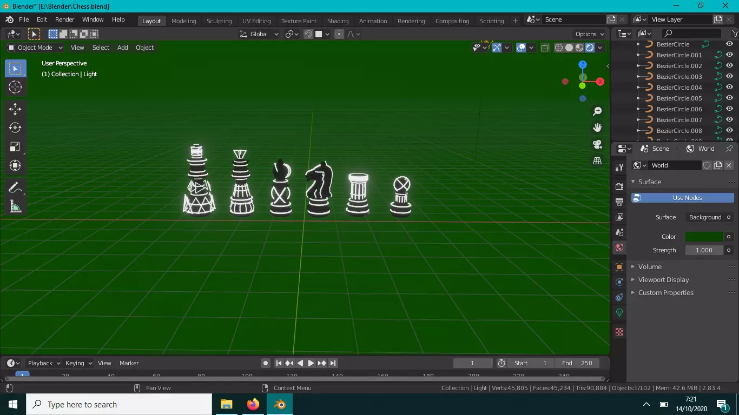Screen dimensions: 739x415
Task: Click the world Color swatch
Action: point(704,237)
